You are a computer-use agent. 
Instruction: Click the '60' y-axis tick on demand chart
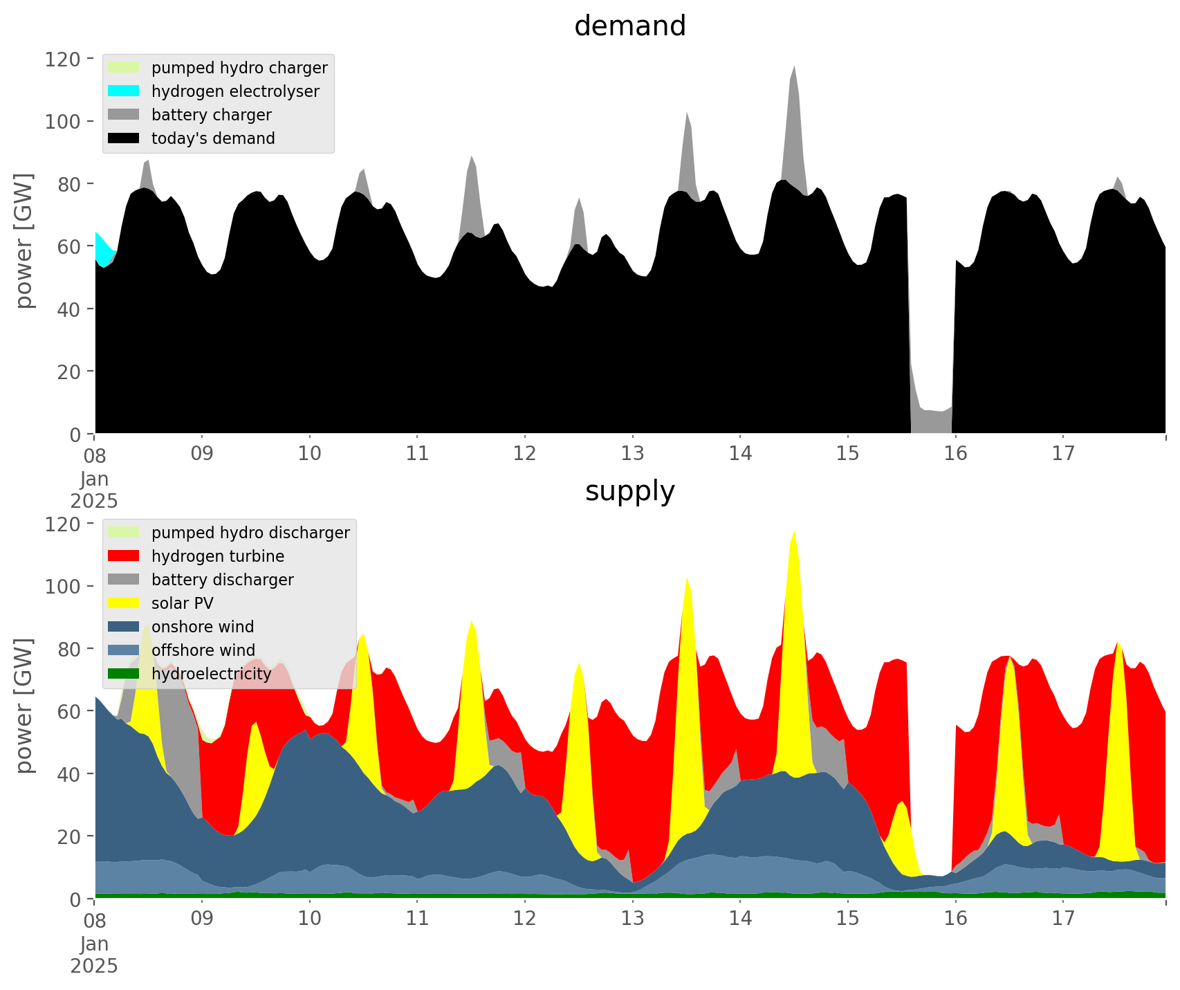(69, 246)
